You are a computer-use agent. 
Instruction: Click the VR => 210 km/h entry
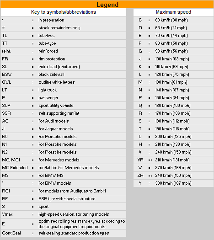coord(173,160)
